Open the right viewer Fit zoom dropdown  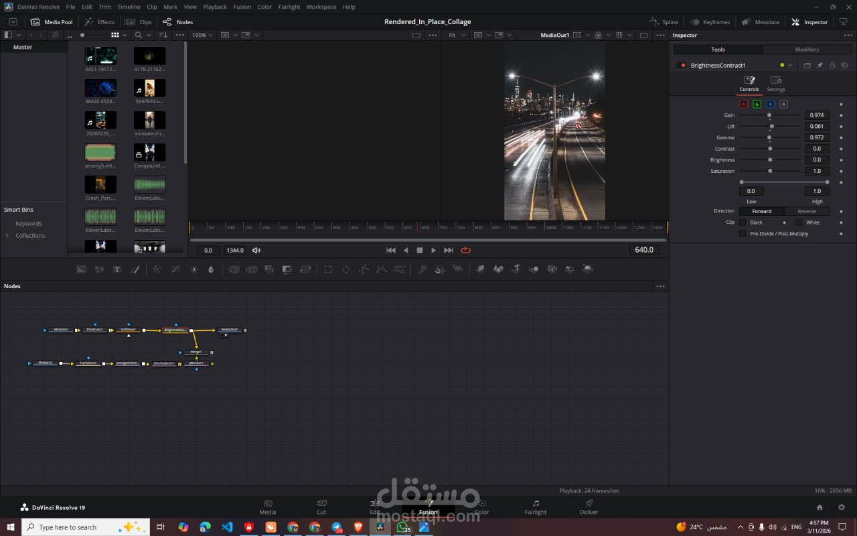tap(456, 35)
